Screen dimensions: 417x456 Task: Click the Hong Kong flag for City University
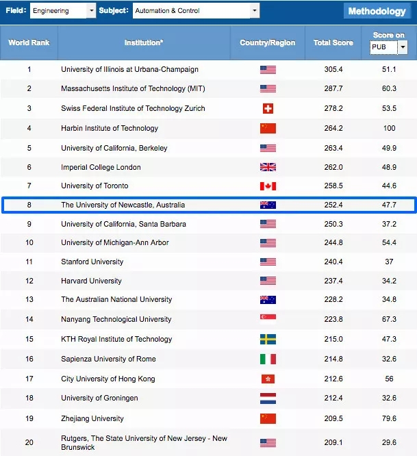point(268,379)
